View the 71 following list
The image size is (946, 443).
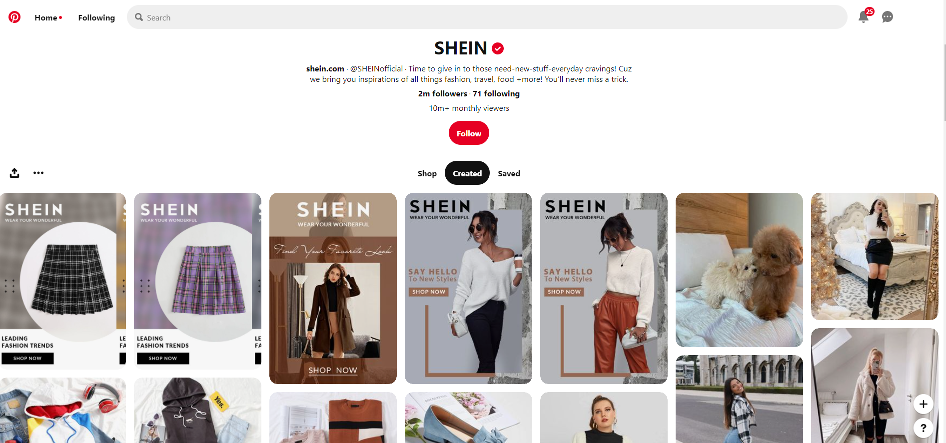[496, 93]
